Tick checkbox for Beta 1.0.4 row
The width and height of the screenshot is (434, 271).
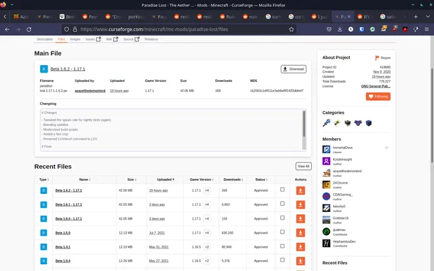(282, 260)
